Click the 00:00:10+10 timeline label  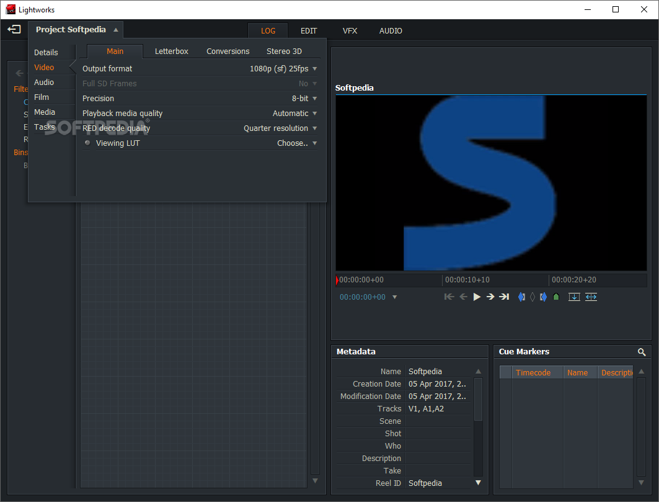(467, 280)
